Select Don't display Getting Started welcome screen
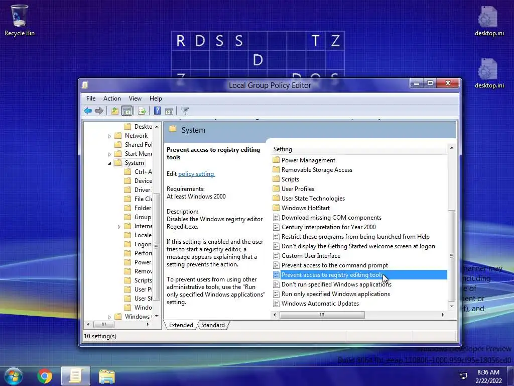 [x=359, y=246]
